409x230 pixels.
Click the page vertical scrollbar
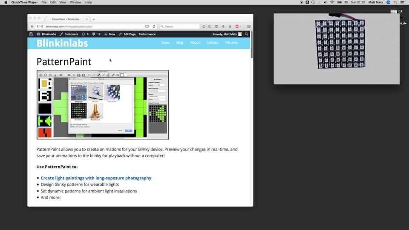[251, 45]
